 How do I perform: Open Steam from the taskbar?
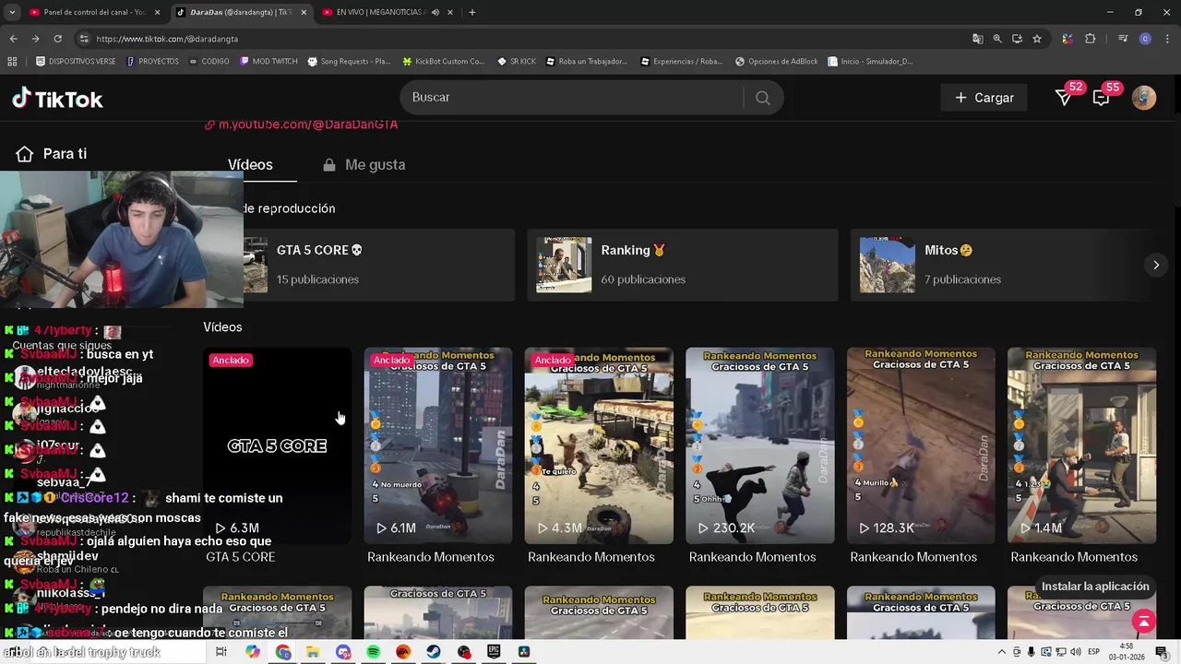[x=434, y=652]
